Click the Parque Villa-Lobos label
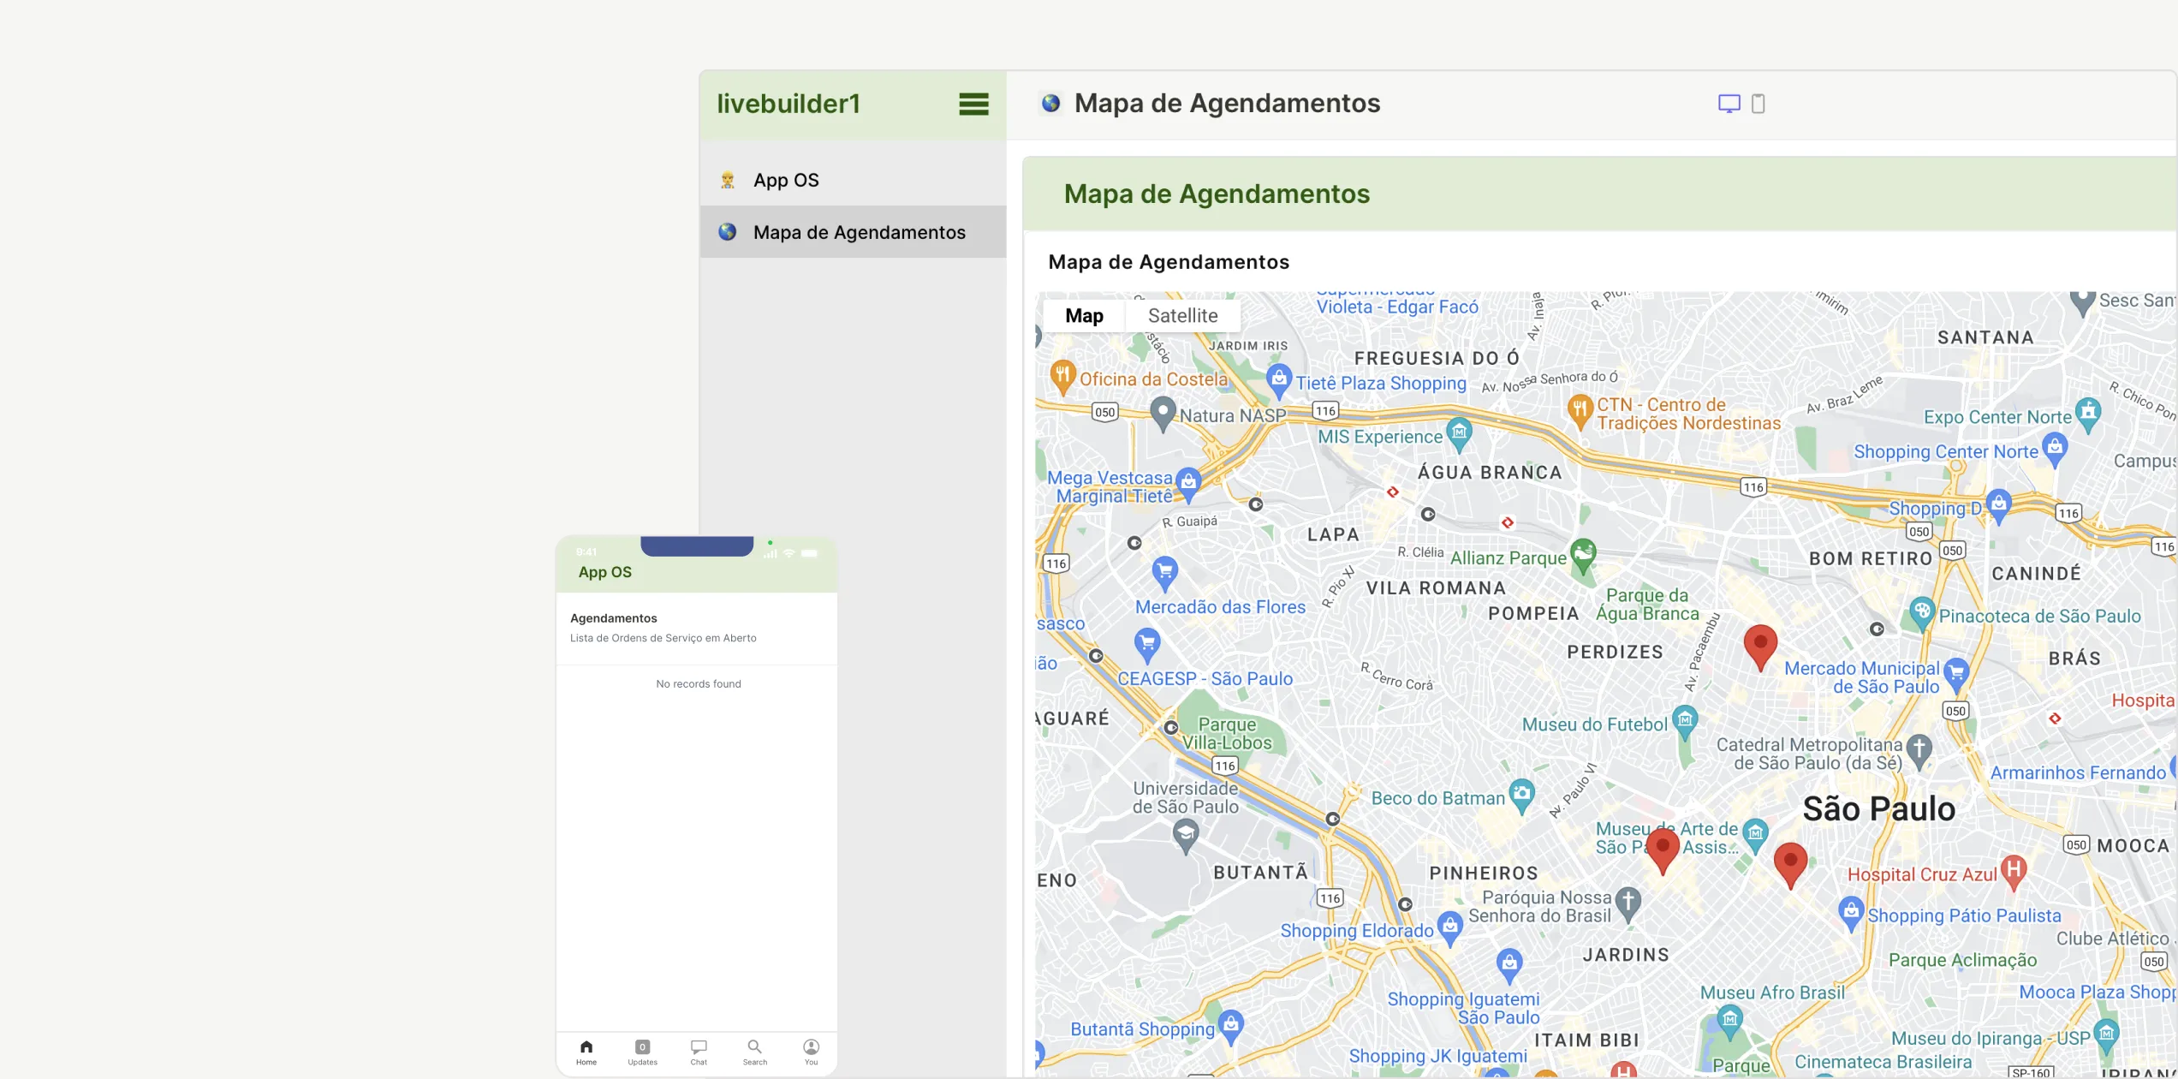 pyautogui.click(x=1228, y=734)
